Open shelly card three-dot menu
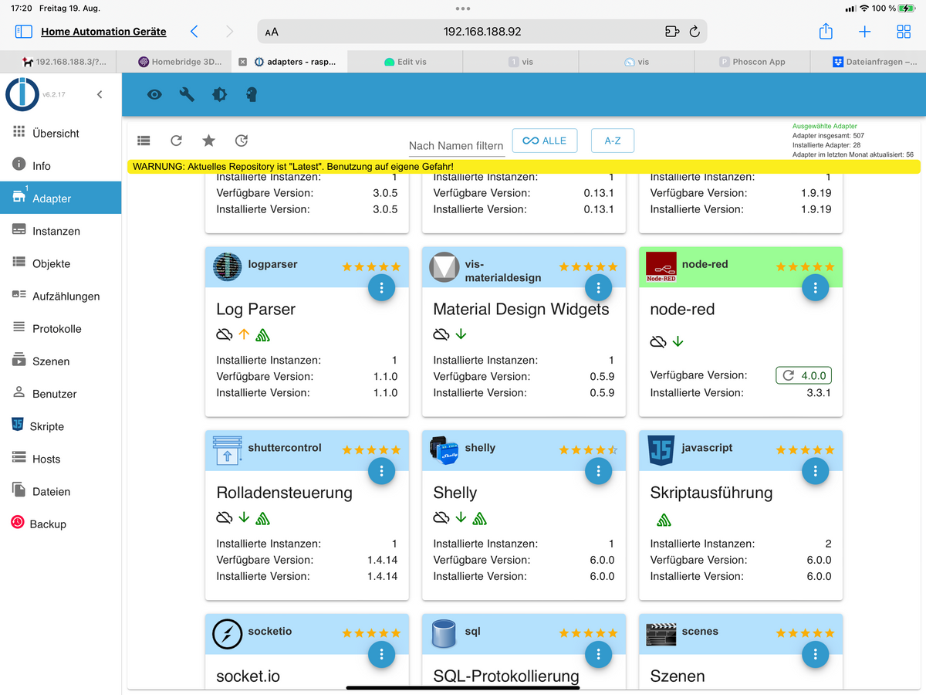Image resolution: width=926 pixels, height=695 pixels. pyautogui.click(x=598, y=471)
